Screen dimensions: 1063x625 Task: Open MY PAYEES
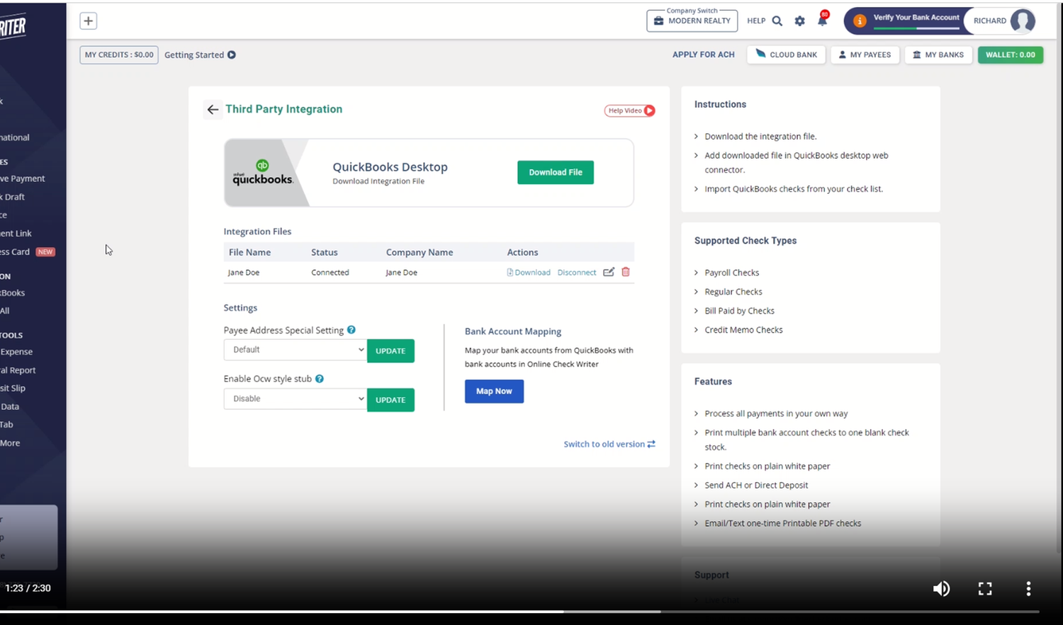[865, 55]
